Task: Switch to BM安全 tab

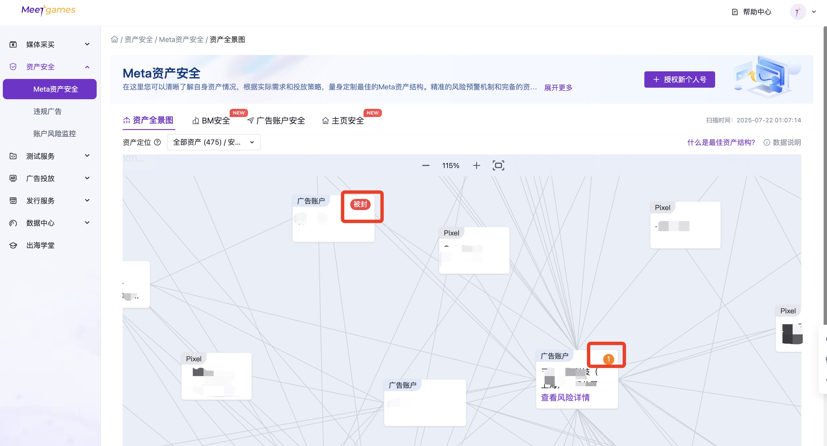Action: pos(211,121)
